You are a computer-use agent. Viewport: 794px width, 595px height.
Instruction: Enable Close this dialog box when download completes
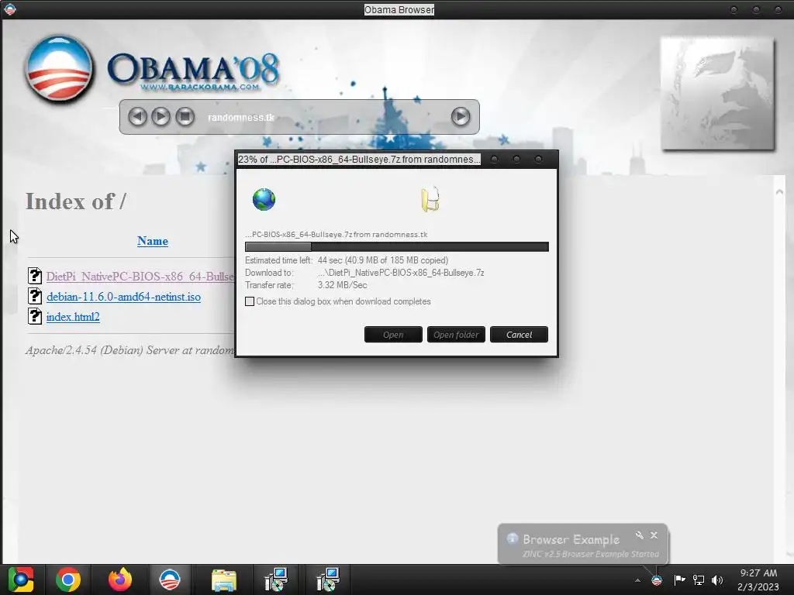click(x=250, y=301)
